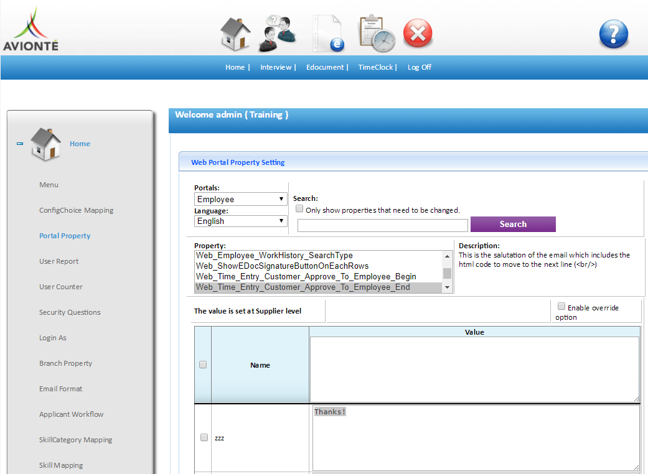Go to Email Format in sidebar
The image size is (648, 474).
click(61, 389)
